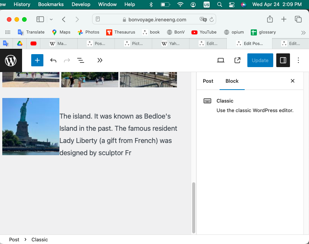Image resolution: width=309 pixels, height=244 pixels.
Task: Open macOS Control Center toggles
Action: point(232,5)
